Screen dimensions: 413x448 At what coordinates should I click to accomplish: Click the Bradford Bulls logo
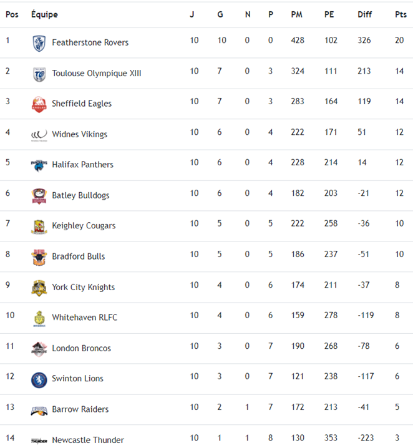(x=39, y=256)
